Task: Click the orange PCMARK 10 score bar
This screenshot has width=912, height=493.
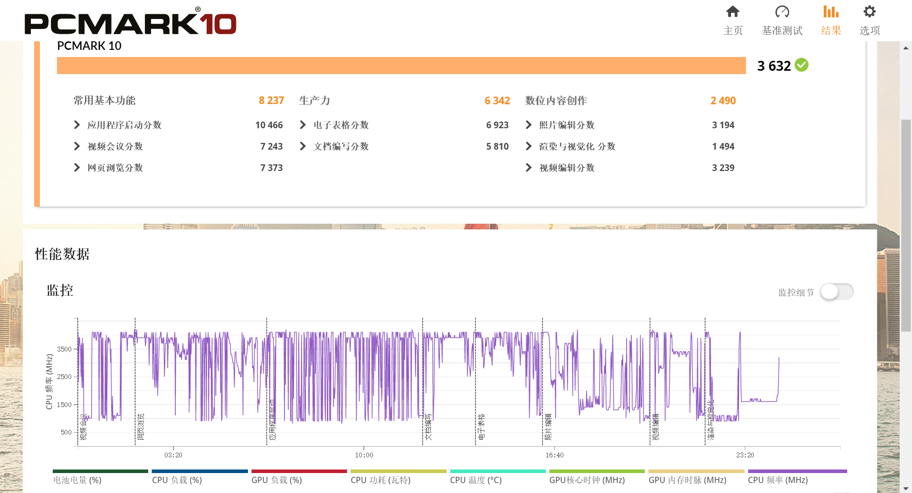Action: click(x=401, y=66)
